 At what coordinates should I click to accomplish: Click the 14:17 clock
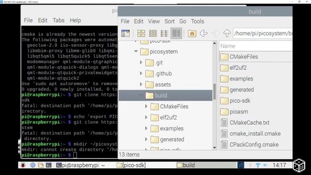pos(279,165)
